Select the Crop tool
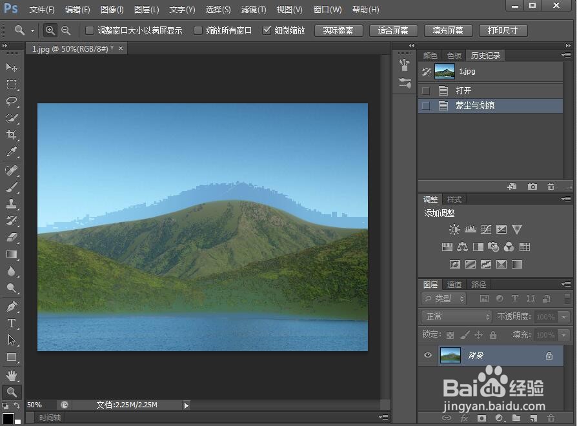The width and height of the screenshot is (577, 426). (12, 135)
